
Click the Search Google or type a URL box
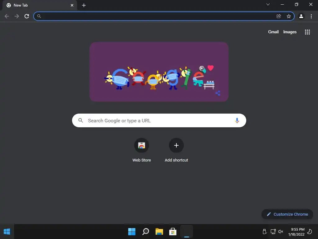click(159, 120)
